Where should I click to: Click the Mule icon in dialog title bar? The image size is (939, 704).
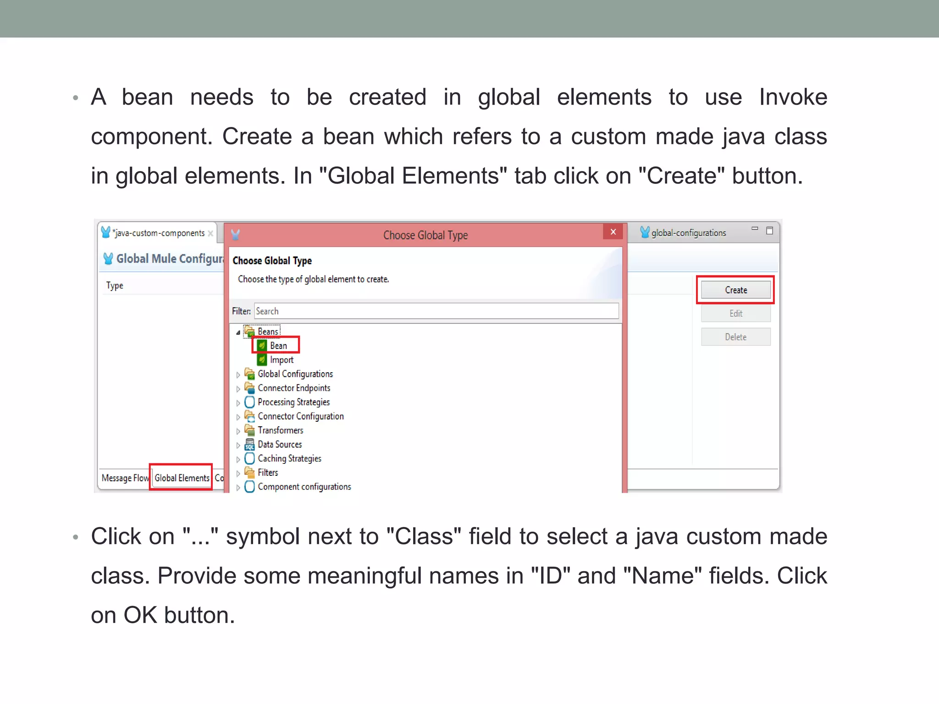pyautogui.click(x=236, y=235)
